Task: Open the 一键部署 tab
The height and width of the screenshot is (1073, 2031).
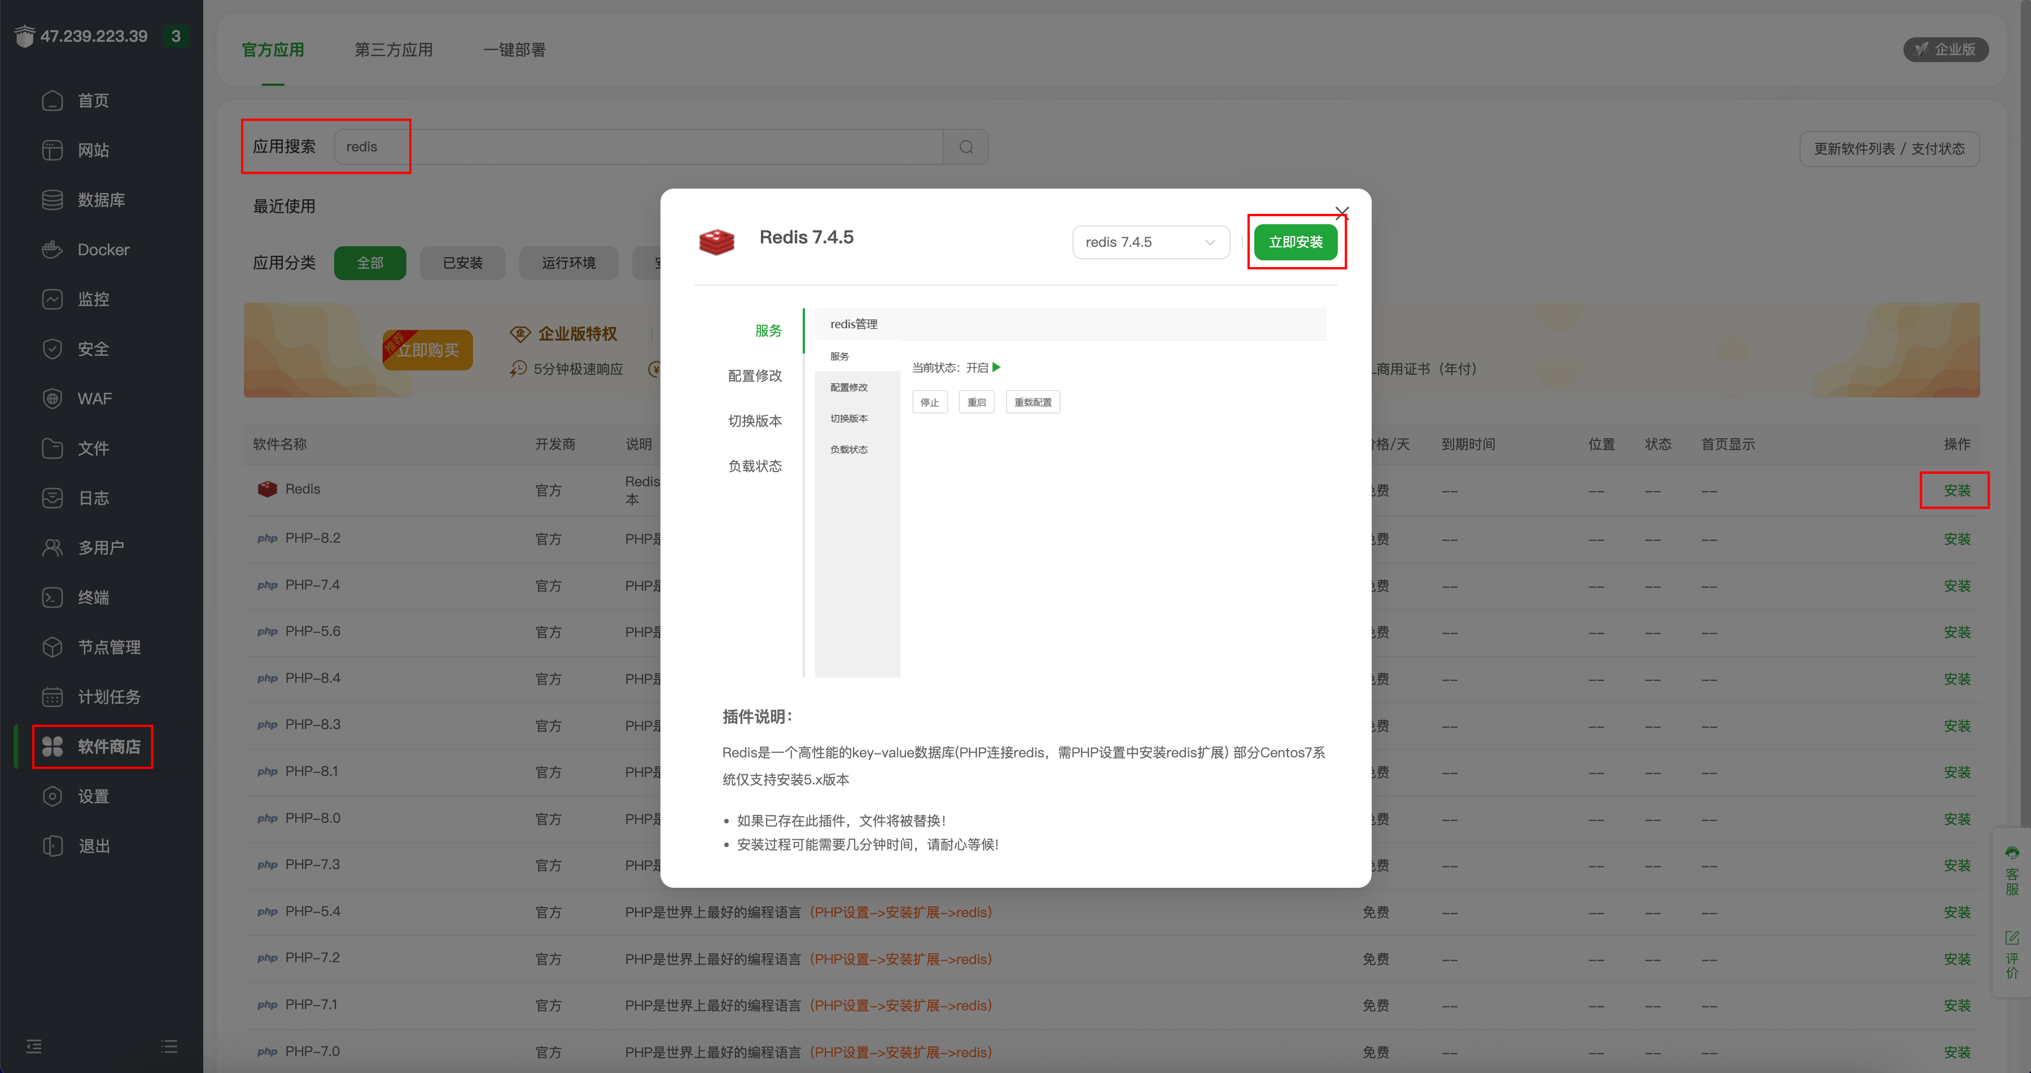Action: pos(514,50)
